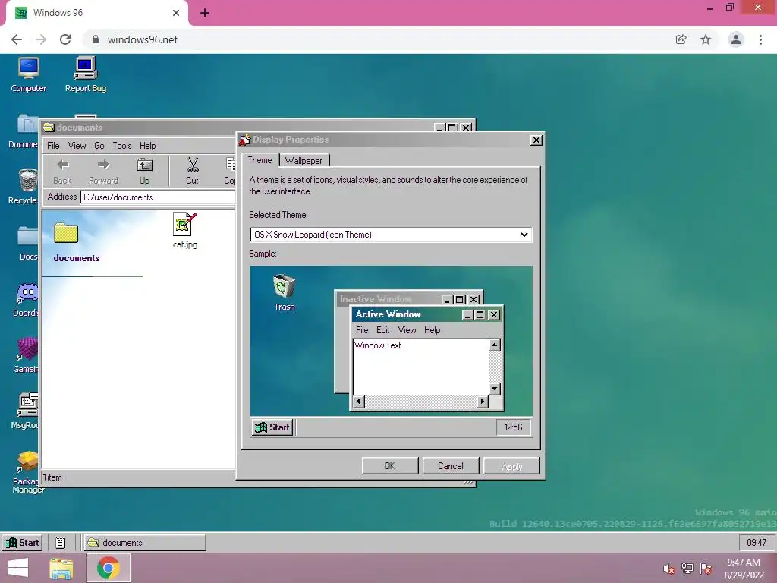Reload the page in the browser
777x583 pixels.
coord(65,39)
